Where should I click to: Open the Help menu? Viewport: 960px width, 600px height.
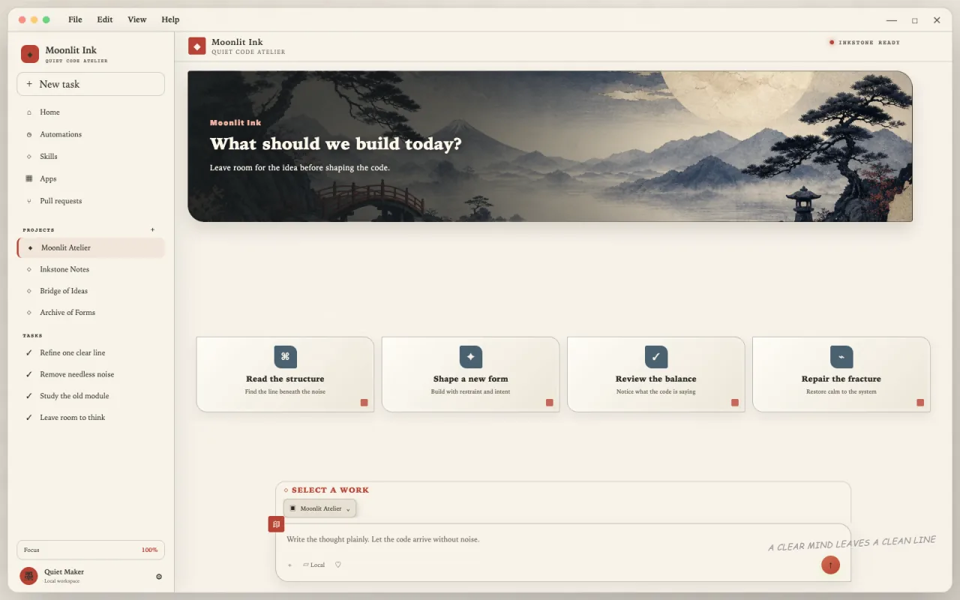170,19
